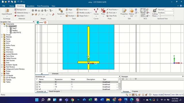184x103 pixels.
Task: Click the reset view icon in status bar
Action: coord(143,95)
